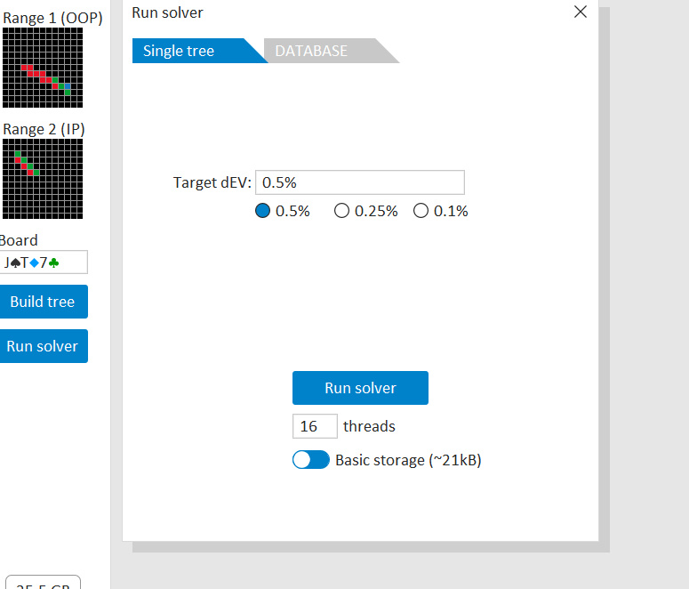Click the Range 2 (IP) label
Viewport: 689px width, 589px height.
click(44, 129)
